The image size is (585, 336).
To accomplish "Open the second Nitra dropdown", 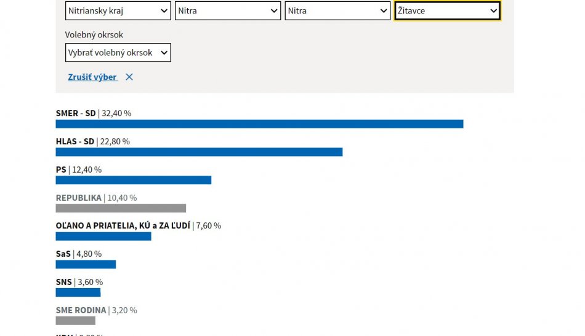I will click(x=337, y=11).
